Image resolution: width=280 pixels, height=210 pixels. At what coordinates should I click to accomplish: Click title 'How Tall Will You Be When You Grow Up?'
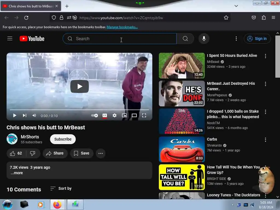pyautogui.click(x=234, y=170)
